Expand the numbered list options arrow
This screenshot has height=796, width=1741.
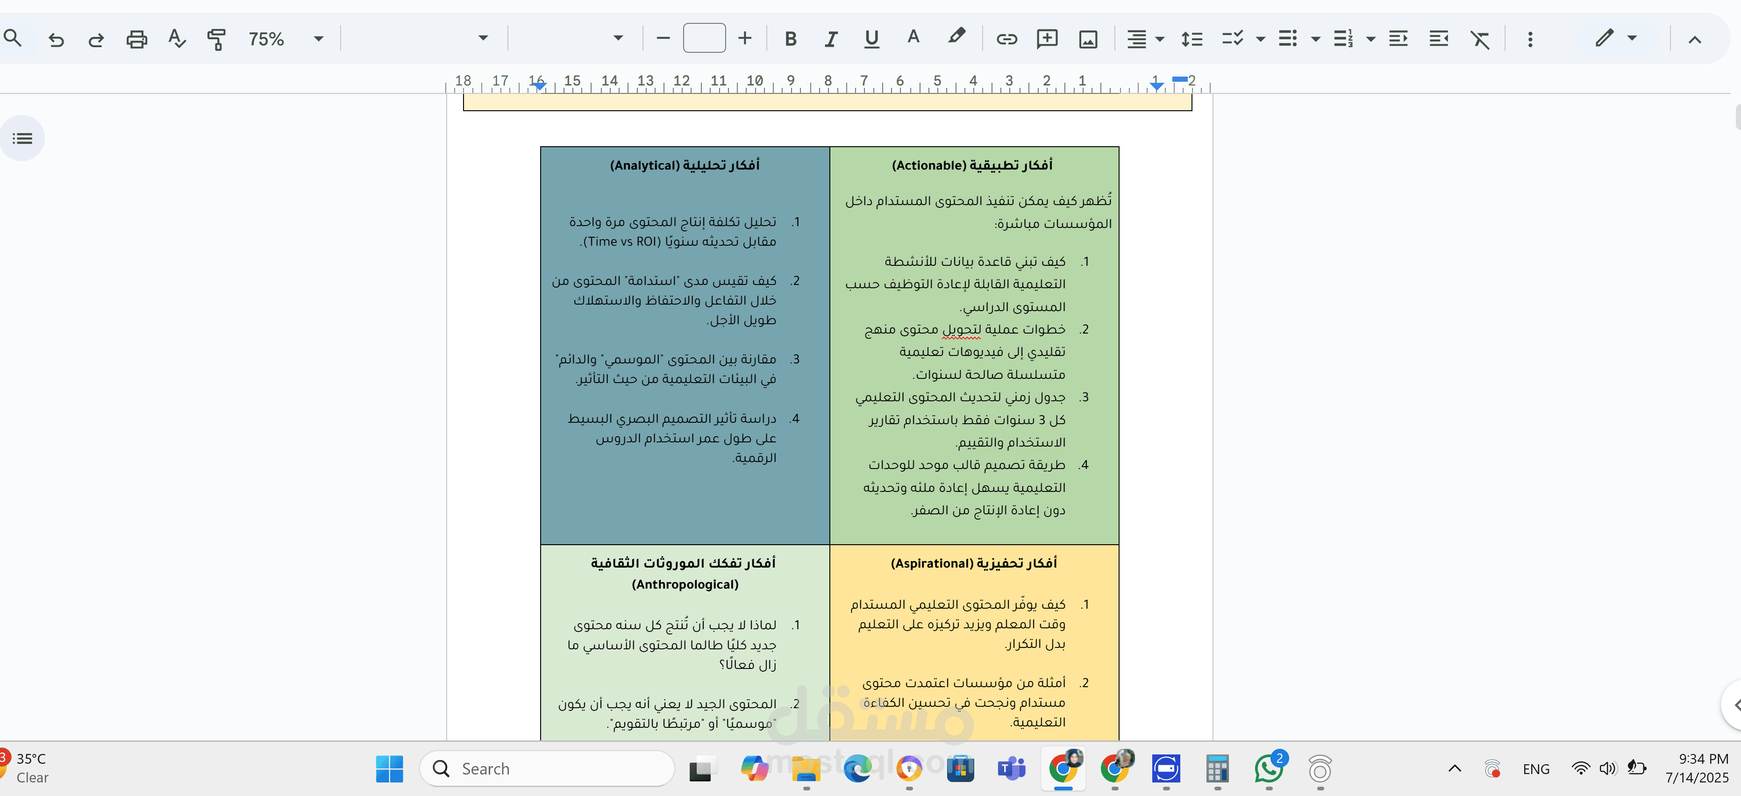[x=1370, y=39]
